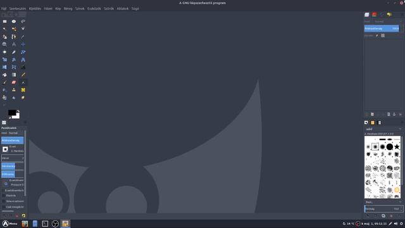Open the Szerkesztés menu

(x=18, y=8)
